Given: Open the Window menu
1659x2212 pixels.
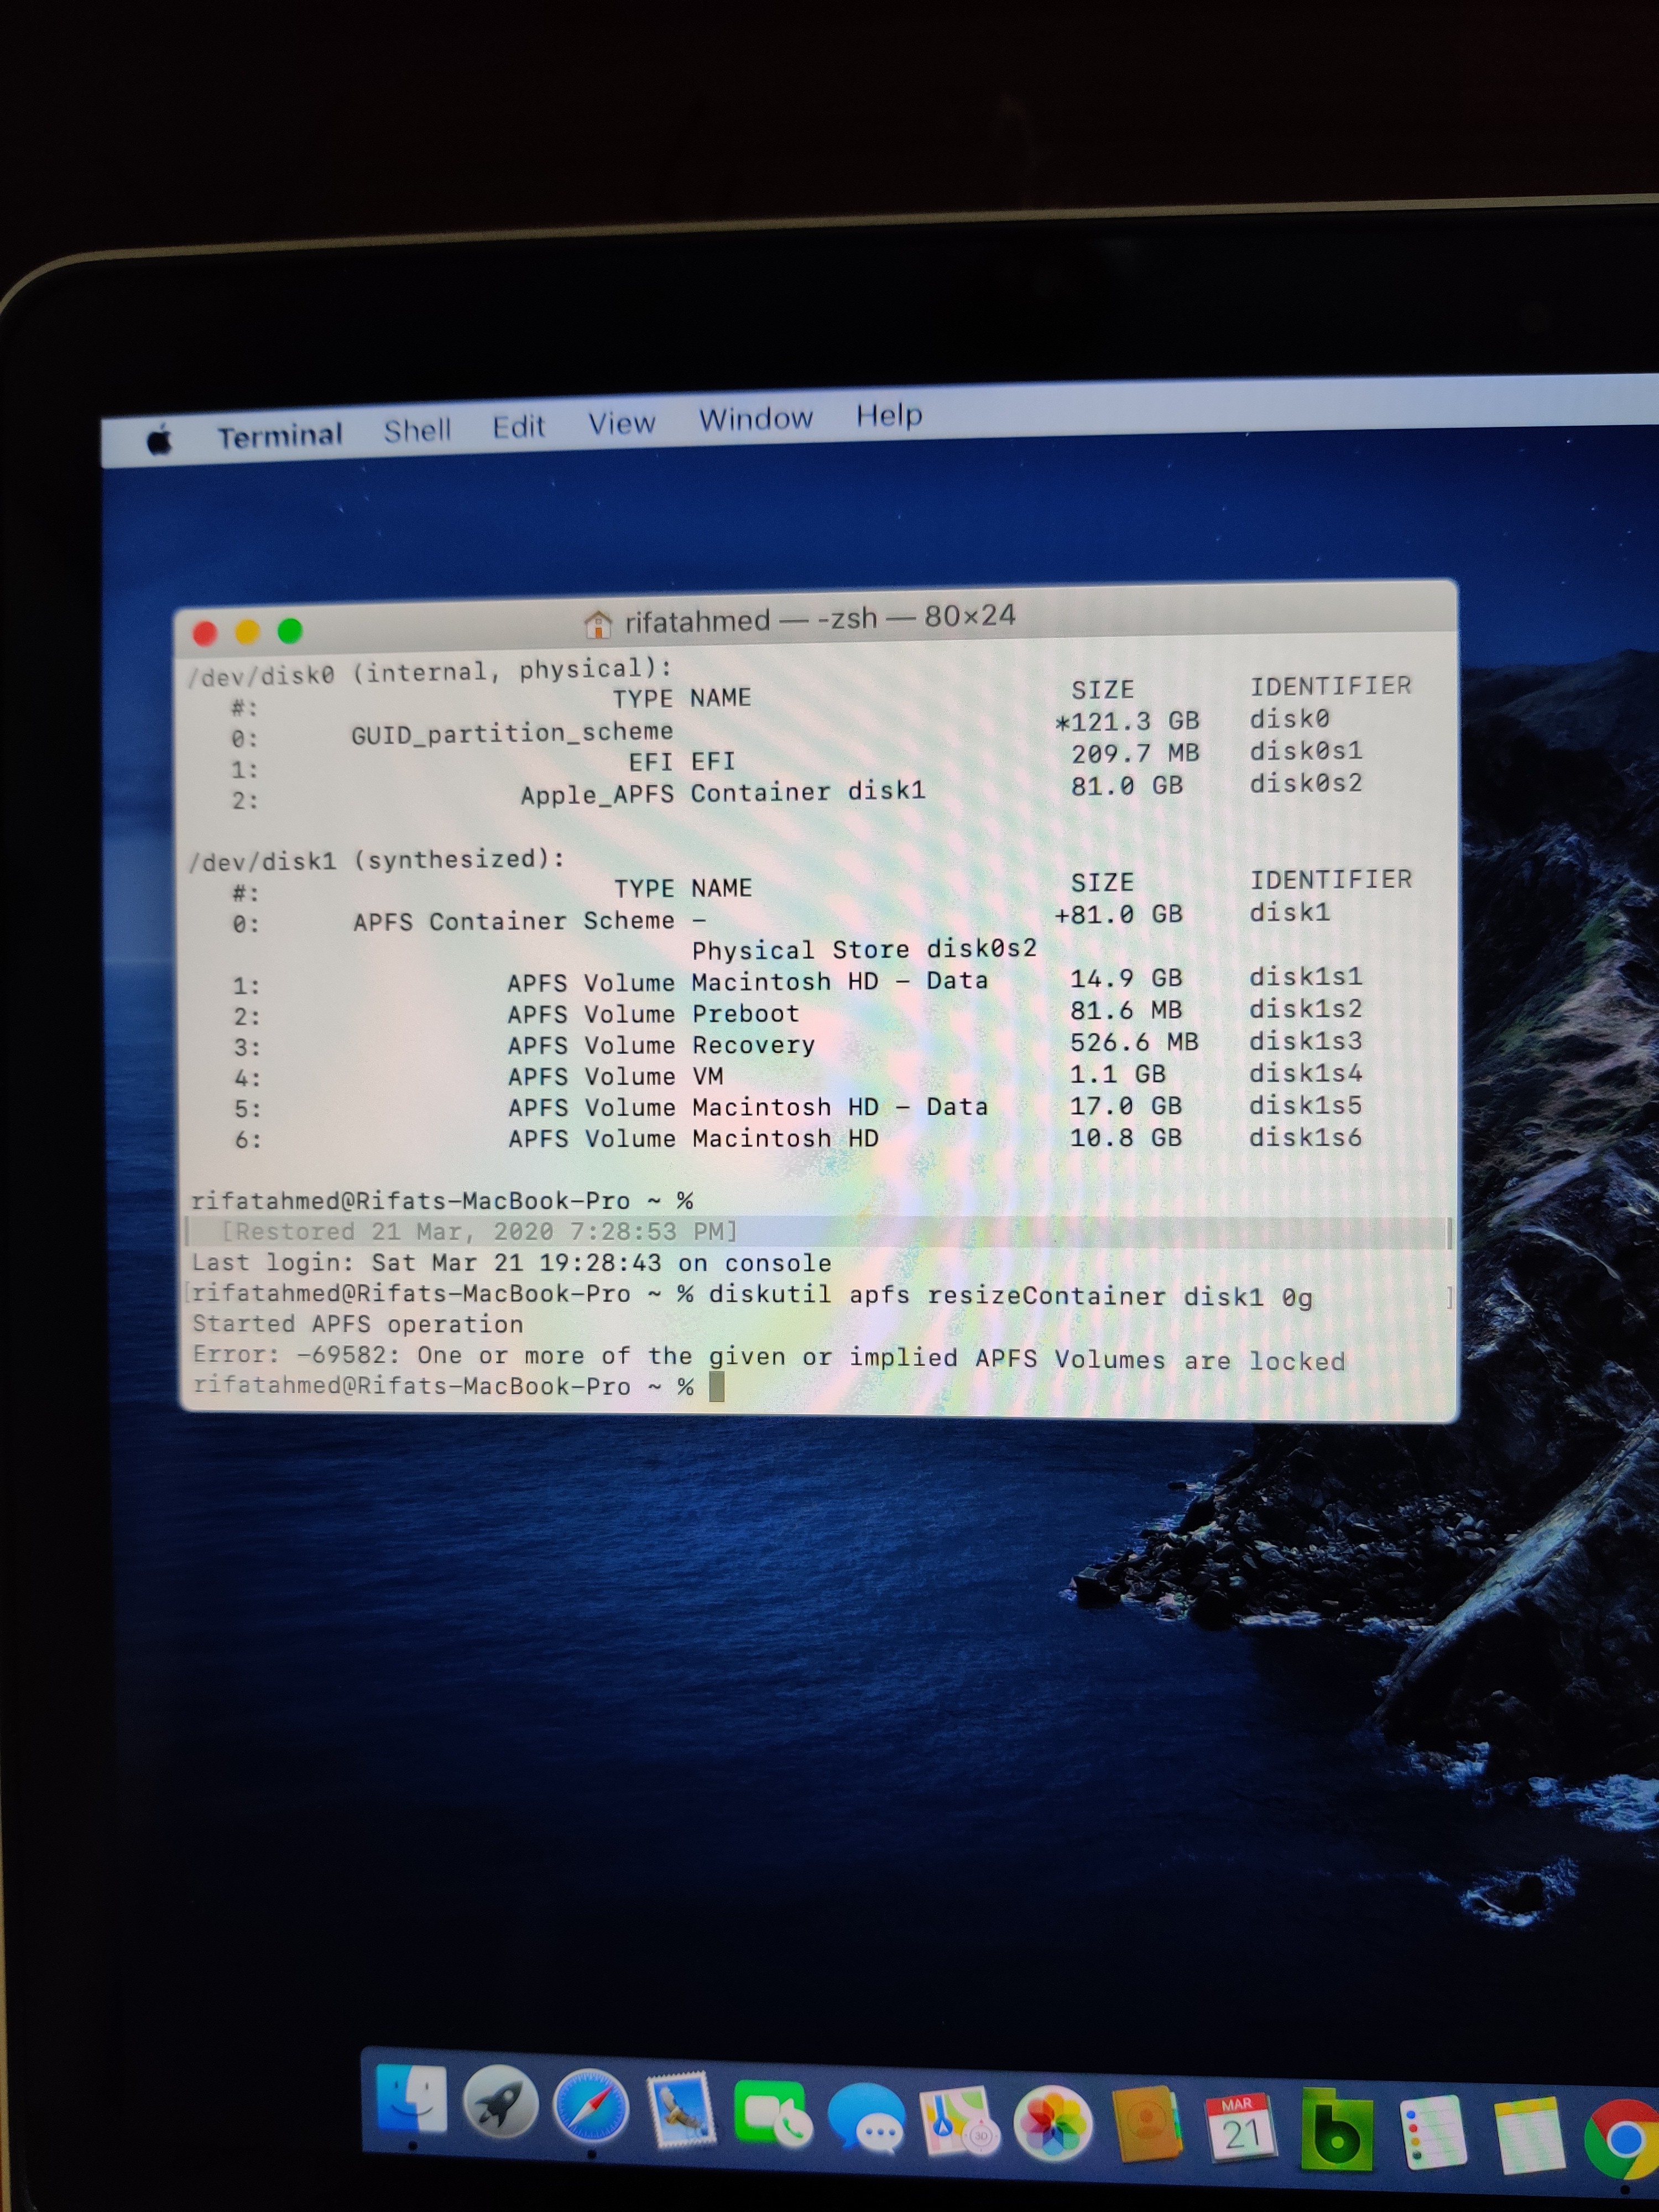Looking at the screenshot, I should pos(755,419).
